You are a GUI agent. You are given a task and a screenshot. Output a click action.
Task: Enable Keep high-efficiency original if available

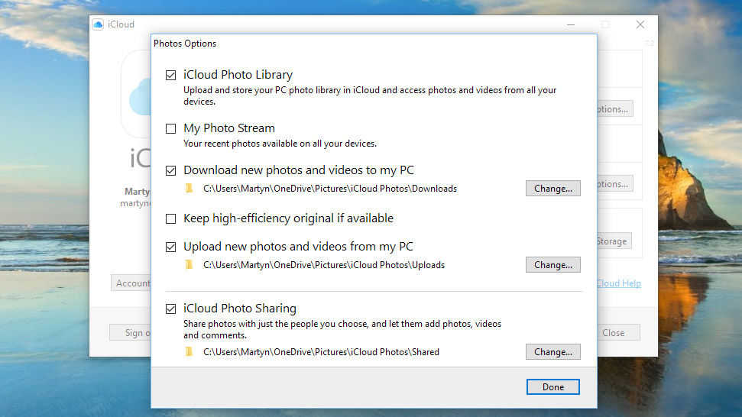point(171,219)
